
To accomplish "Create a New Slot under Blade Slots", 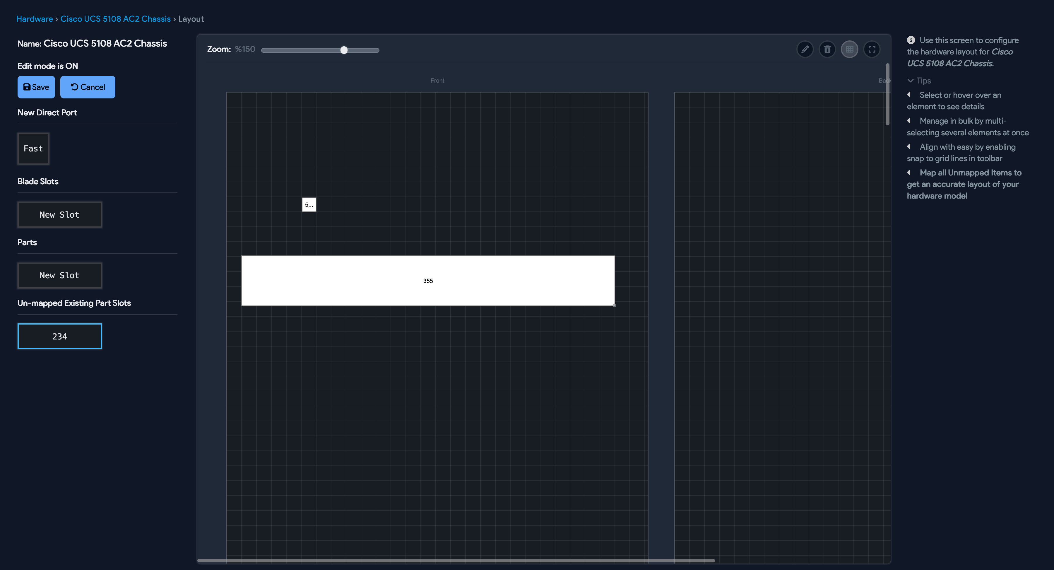I will click(x=59, y=214).
